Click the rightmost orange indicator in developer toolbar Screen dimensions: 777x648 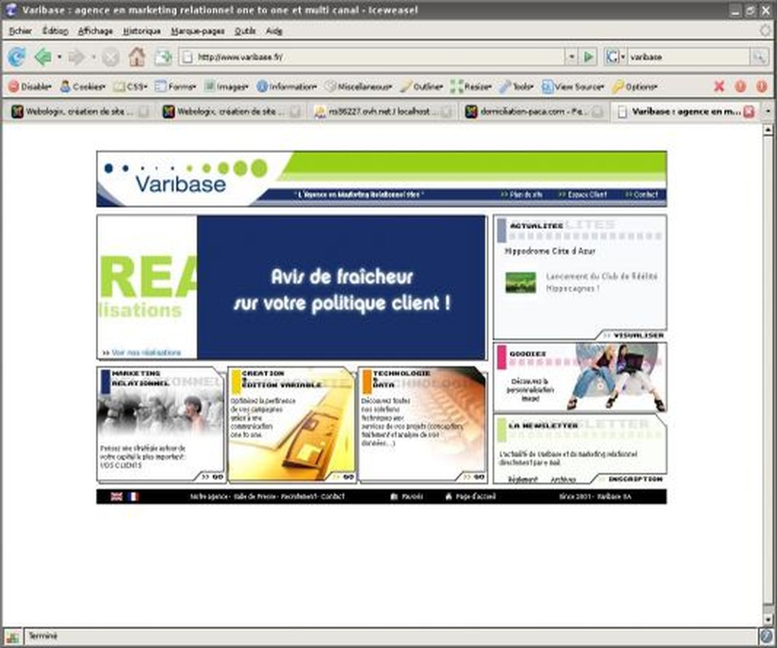pos(761,86)
